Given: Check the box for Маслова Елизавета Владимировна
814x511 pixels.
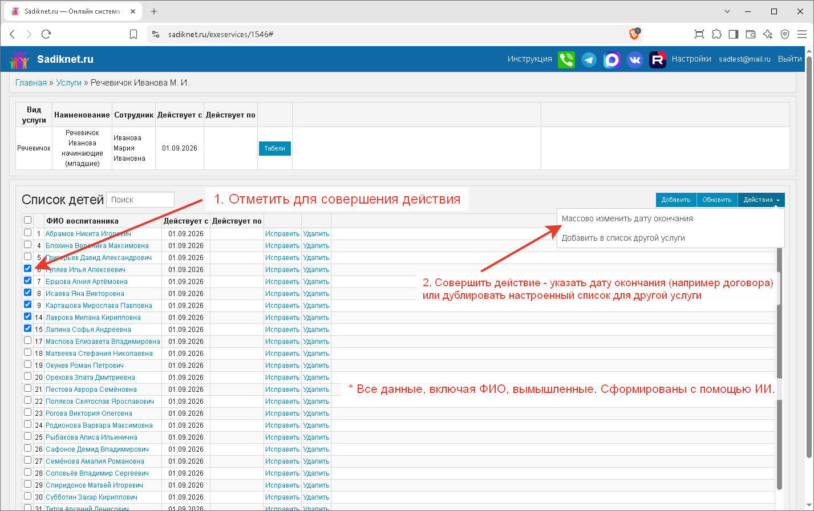Looking at the screenshot, I should coord(27,340).
